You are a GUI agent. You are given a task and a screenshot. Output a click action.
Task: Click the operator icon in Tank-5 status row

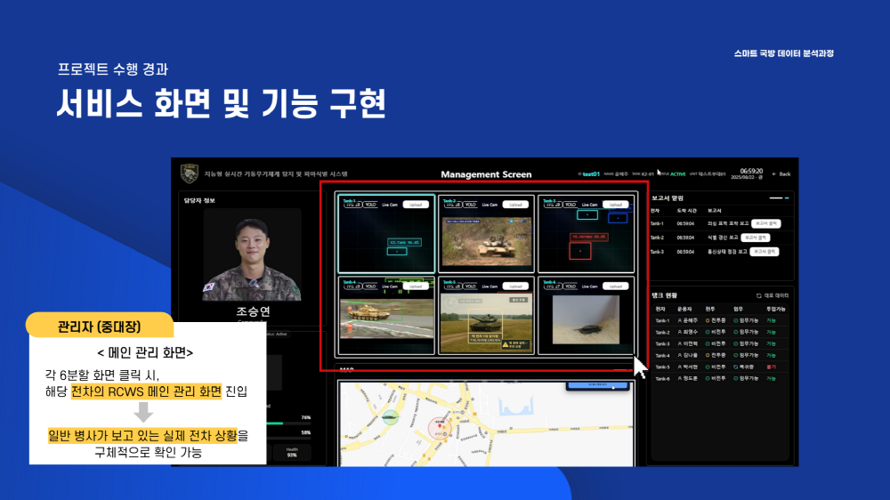coord(679,367)
